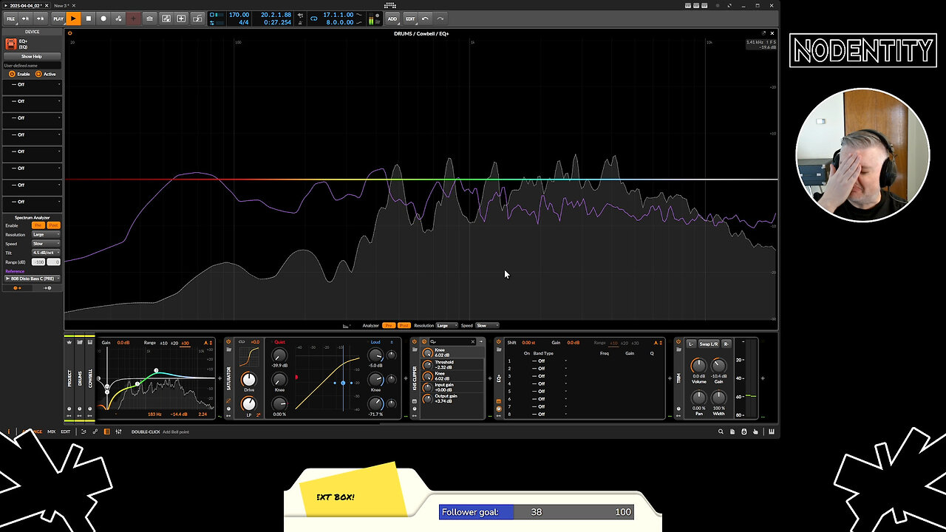The height and width of the screenshot is (532, 946).
Task: Toggle the KHS Clipper power icon
Action: pos(415,342)
